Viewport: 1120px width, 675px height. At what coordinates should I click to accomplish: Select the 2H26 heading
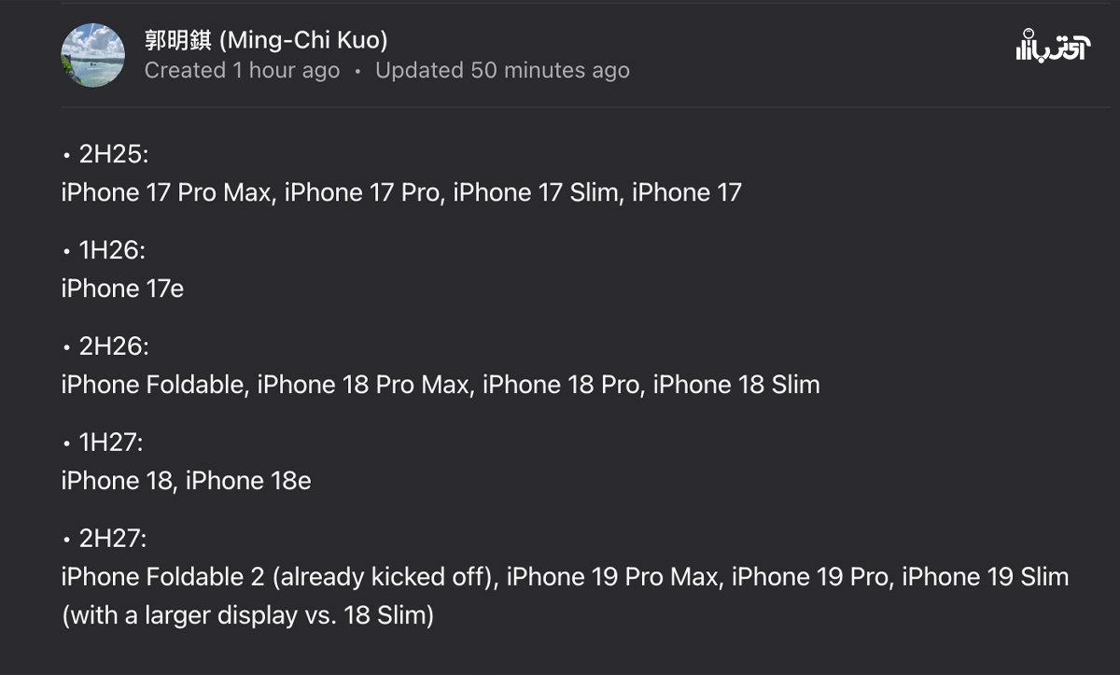click(x=113, y=346)
